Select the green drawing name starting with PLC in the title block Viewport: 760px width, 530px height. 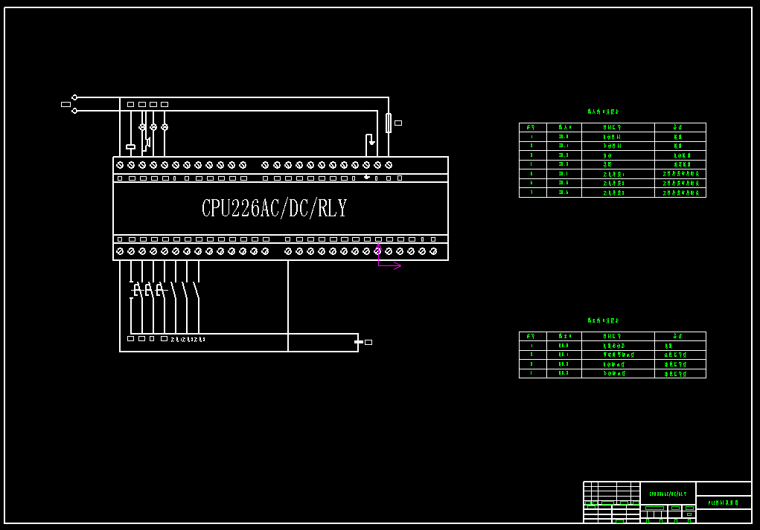(x=724, y=503)
